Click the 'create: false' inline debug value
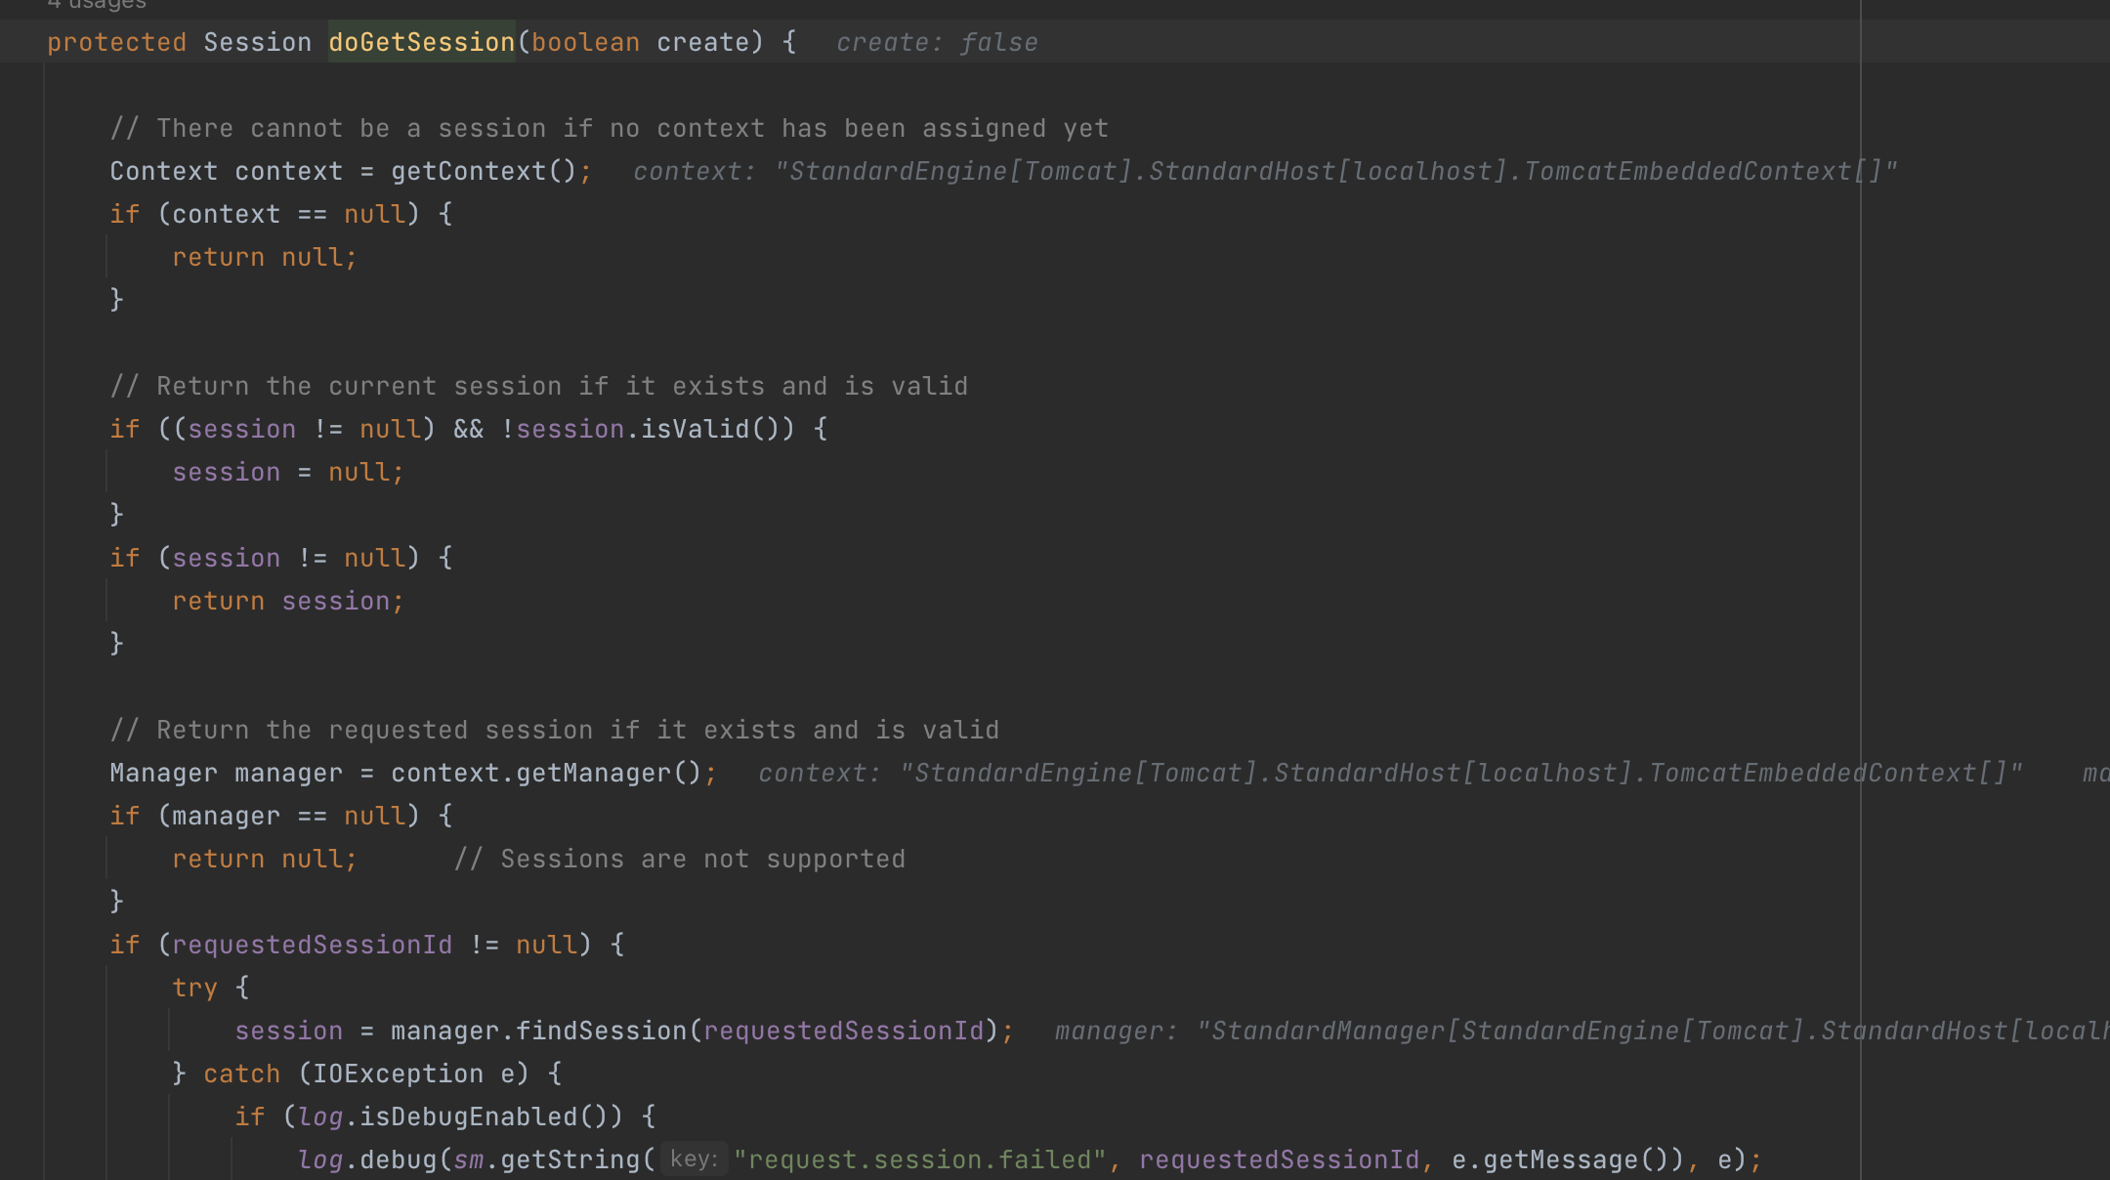2110x1180 pixels. coord(937,43)
